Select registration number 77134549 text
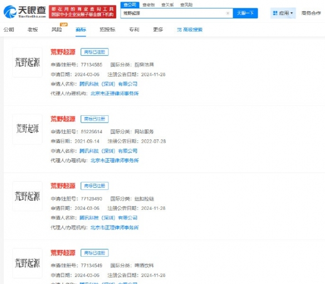325x284 pixels. coord(91,265)
